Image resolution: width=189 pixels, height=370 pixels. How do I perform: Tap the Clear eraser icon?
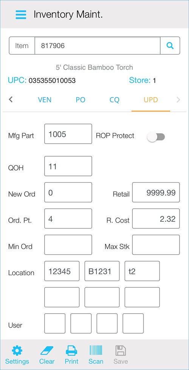click(47, 351)
